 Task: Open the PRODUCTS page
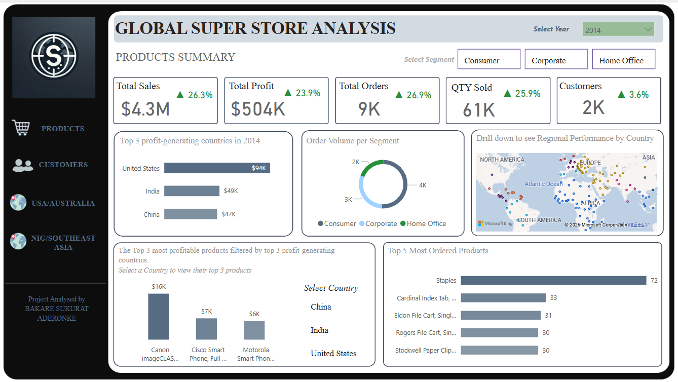point(63,129)
